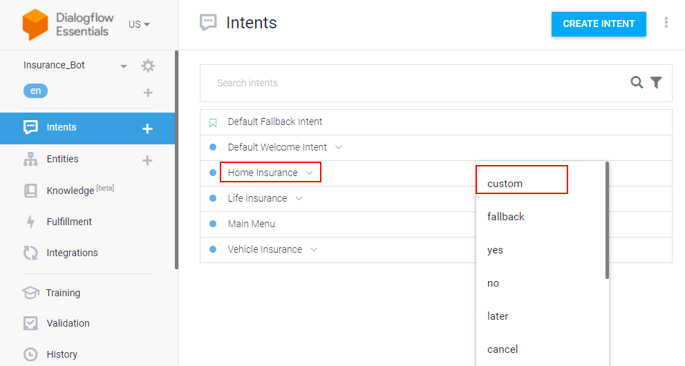The height and width of the screenshot is (366, 685).
Task: Add a new intent via sidebar plus
Action: pyautogui.click(x=147, y=128)
